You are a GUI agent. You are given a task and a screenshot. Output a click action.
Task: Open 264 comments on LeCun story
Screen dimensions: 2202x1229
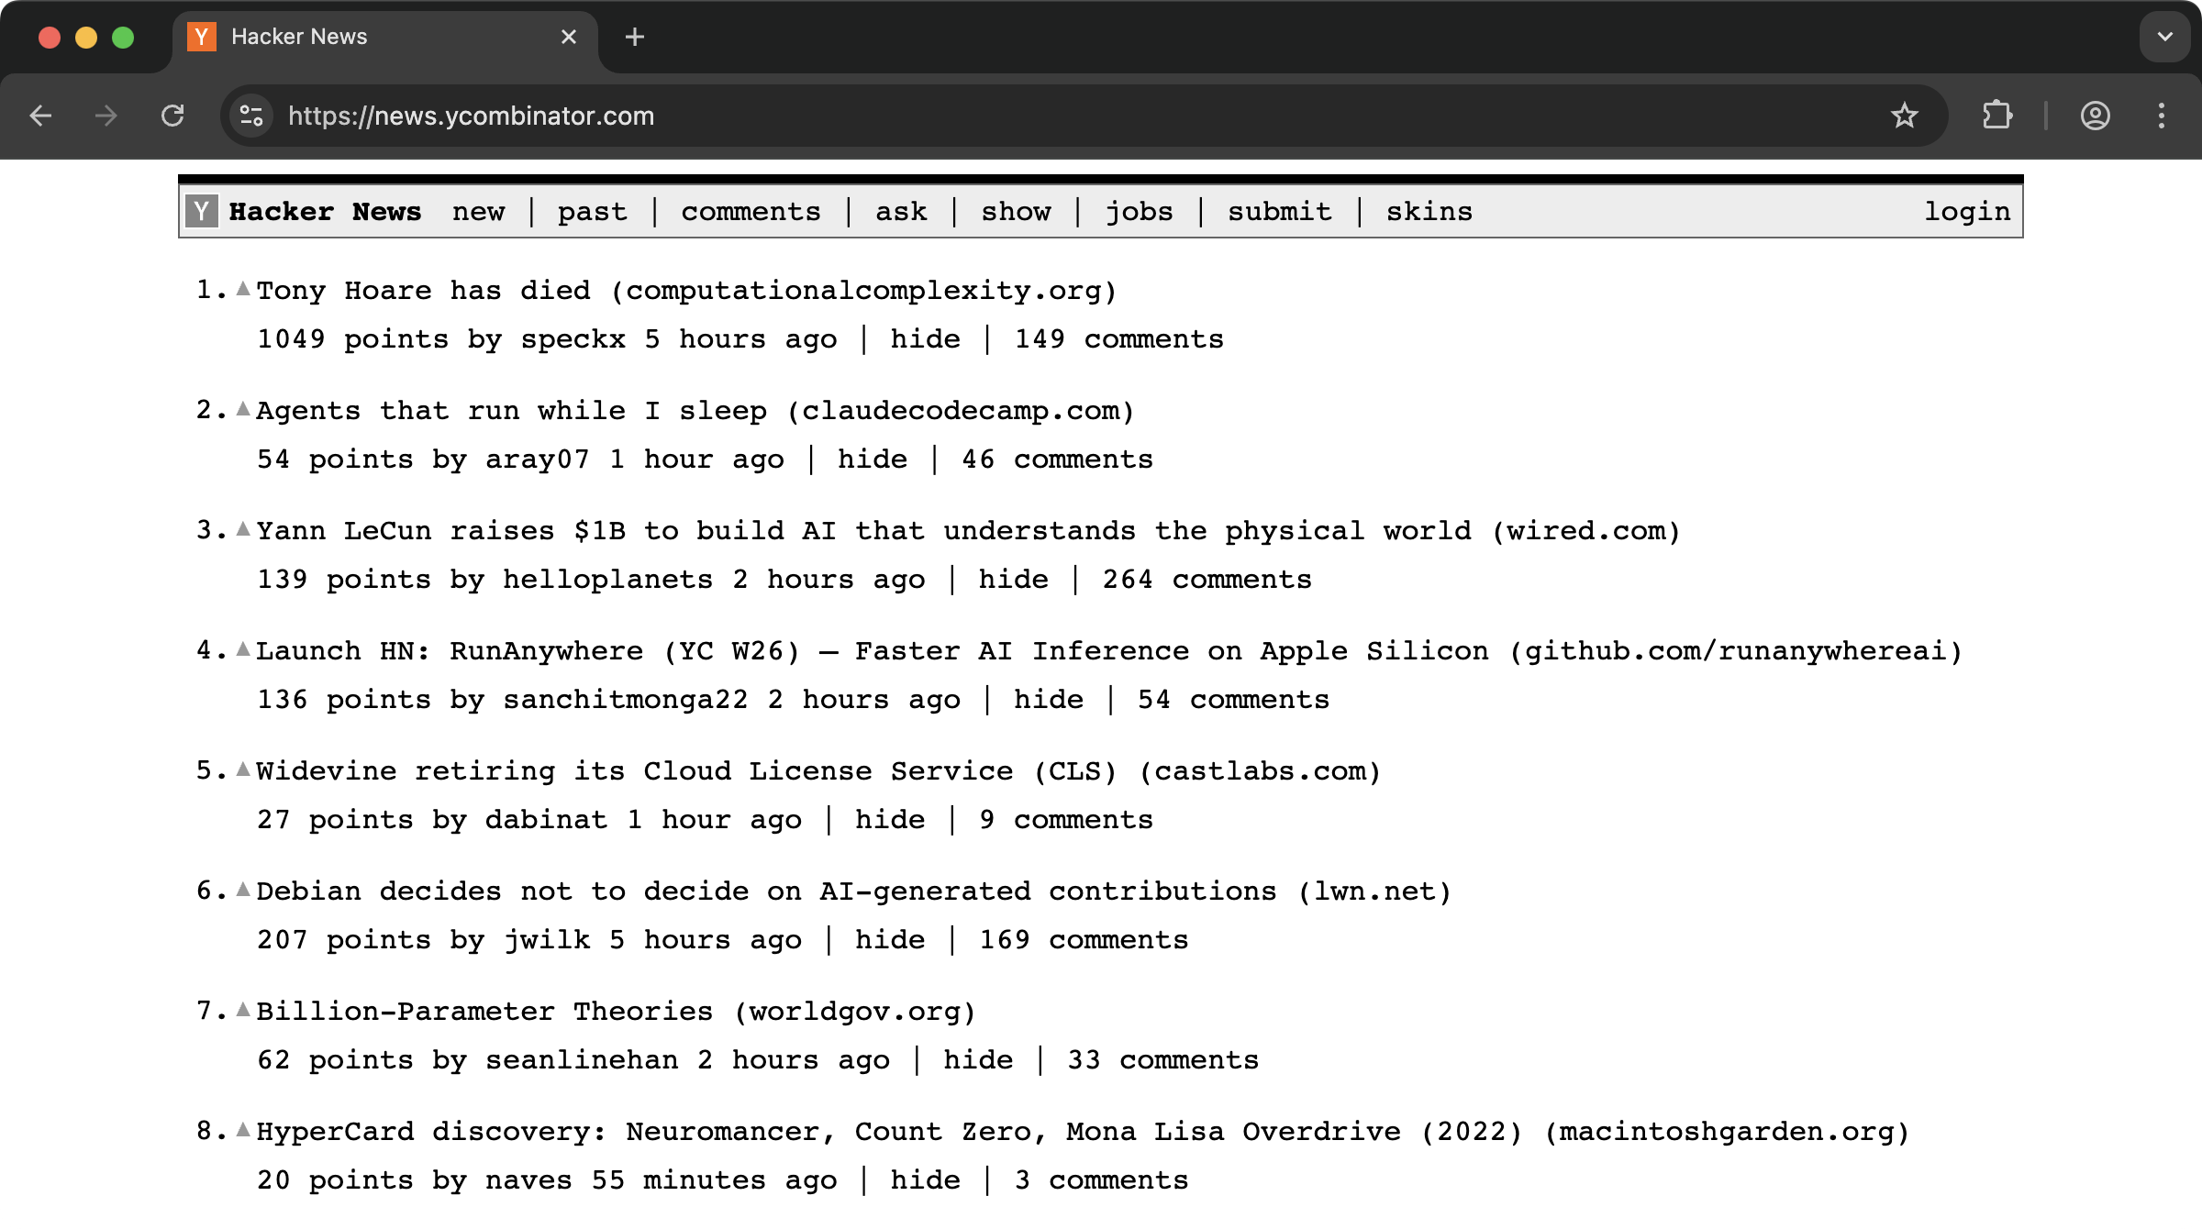coord(1207,580)
